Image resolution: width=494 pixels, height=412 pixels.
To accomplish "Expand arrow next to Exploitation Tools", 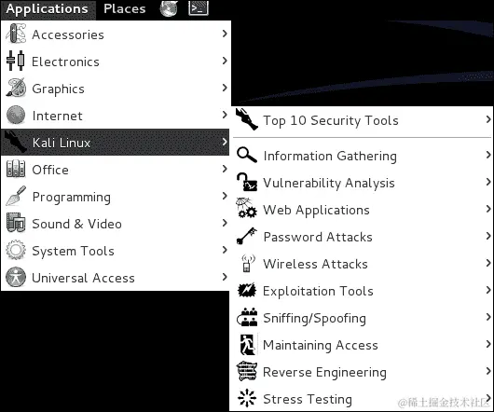I will point(488,290).
